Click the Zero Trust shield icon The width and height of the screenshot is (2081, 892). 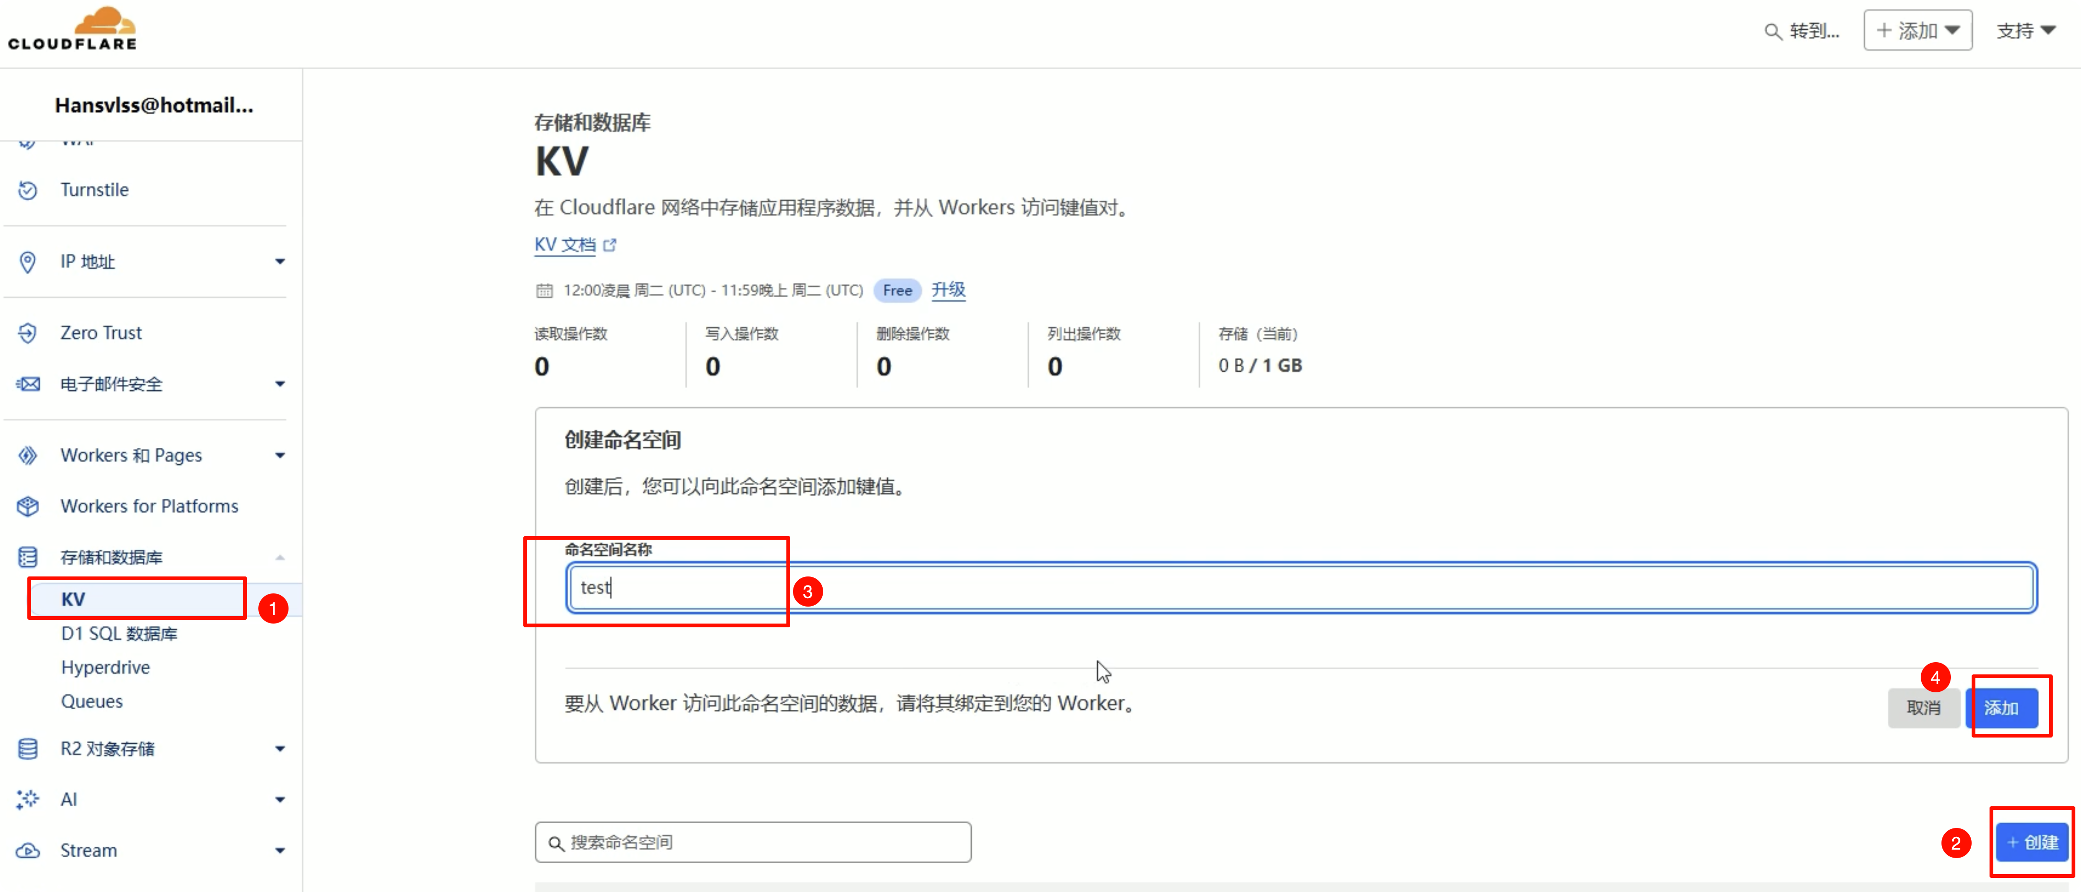pos(27,332)
